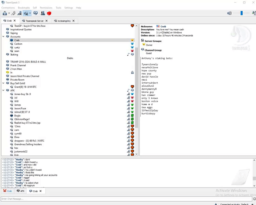Focus the Enter Chat Message field
Image resolution: width=256 pixels, height=205 pixels.
tap(126, 199)
